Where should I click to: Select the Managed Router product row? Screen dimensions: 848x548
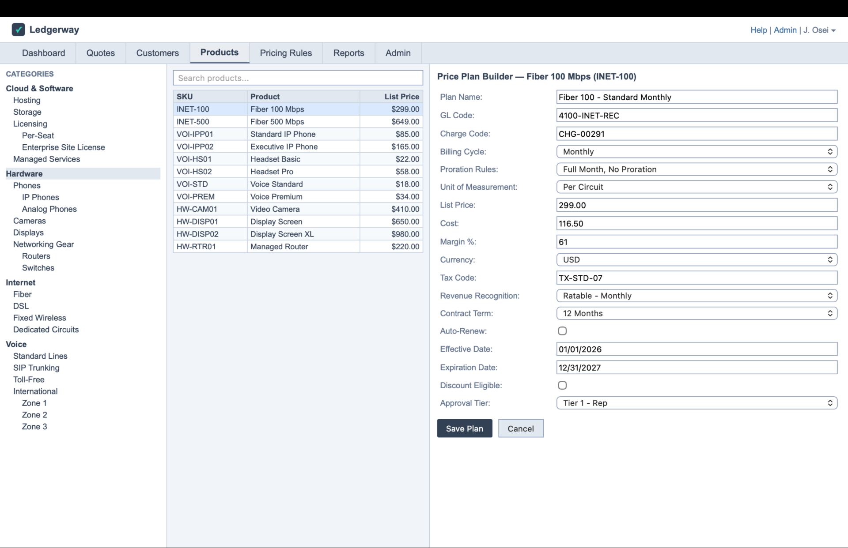pyautogui.click(x=298, y=247)
